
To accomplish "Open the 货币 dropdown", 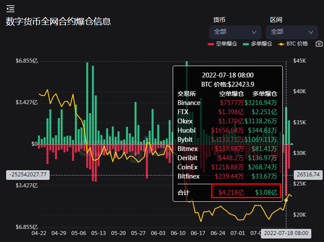I will coord(235,32).
